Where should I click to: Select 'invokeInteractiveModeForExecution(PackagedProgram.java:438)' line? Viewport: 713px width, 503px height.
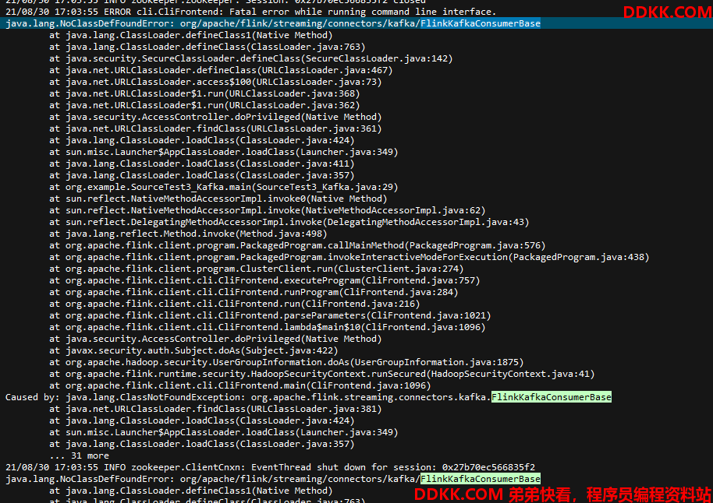click(349, 258)
